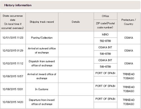This screenshot has width=141, height=109.
Task: Select the MINO office cell
Action: [105, 34]
